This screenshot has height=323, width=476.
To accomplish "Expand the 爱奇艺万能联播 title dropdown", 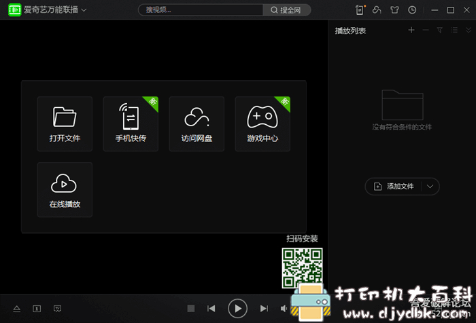I will pos(84,10).
